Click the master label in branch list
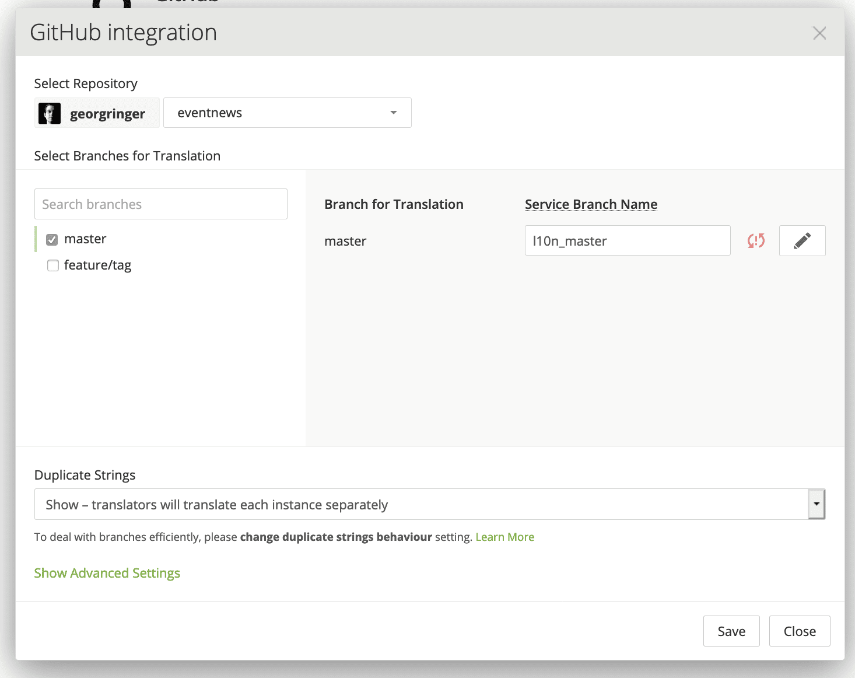Image resolution: width=855 pixels, height=678 pixels. pyautogui.click(x=85, y=239)
